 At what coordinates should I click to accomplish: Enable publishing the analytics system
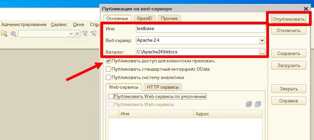108,77
